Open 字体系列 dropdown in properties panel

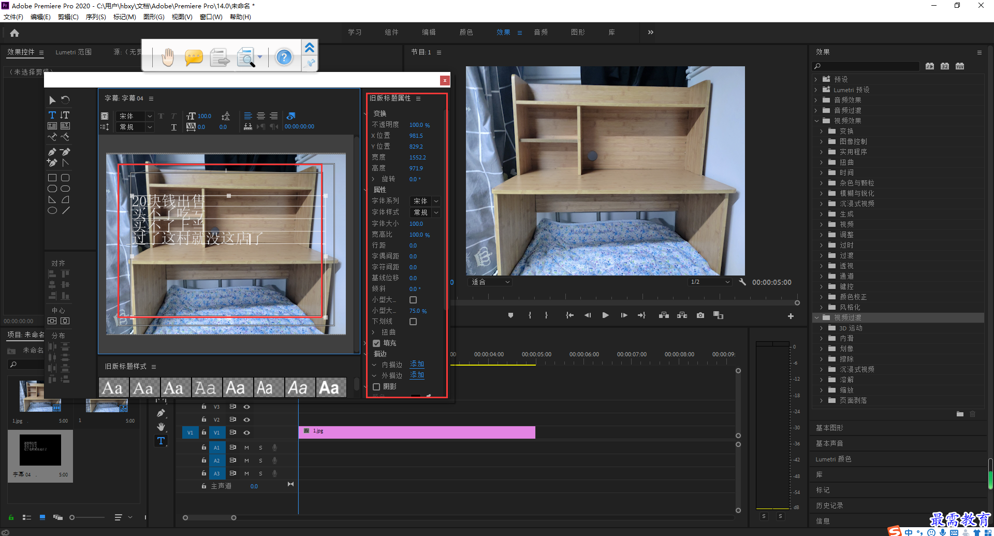coord(425,201)
